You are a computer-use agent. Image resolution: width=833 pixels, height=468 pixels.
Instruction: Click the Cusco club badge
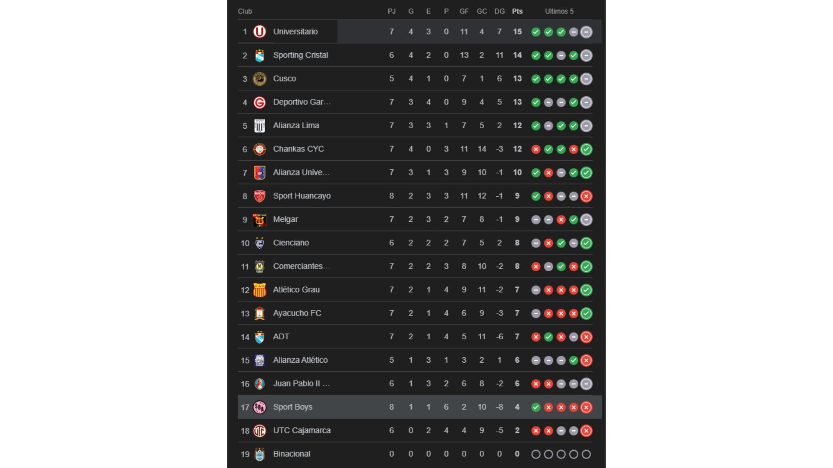pyautogui.click(x=259, y=78)
